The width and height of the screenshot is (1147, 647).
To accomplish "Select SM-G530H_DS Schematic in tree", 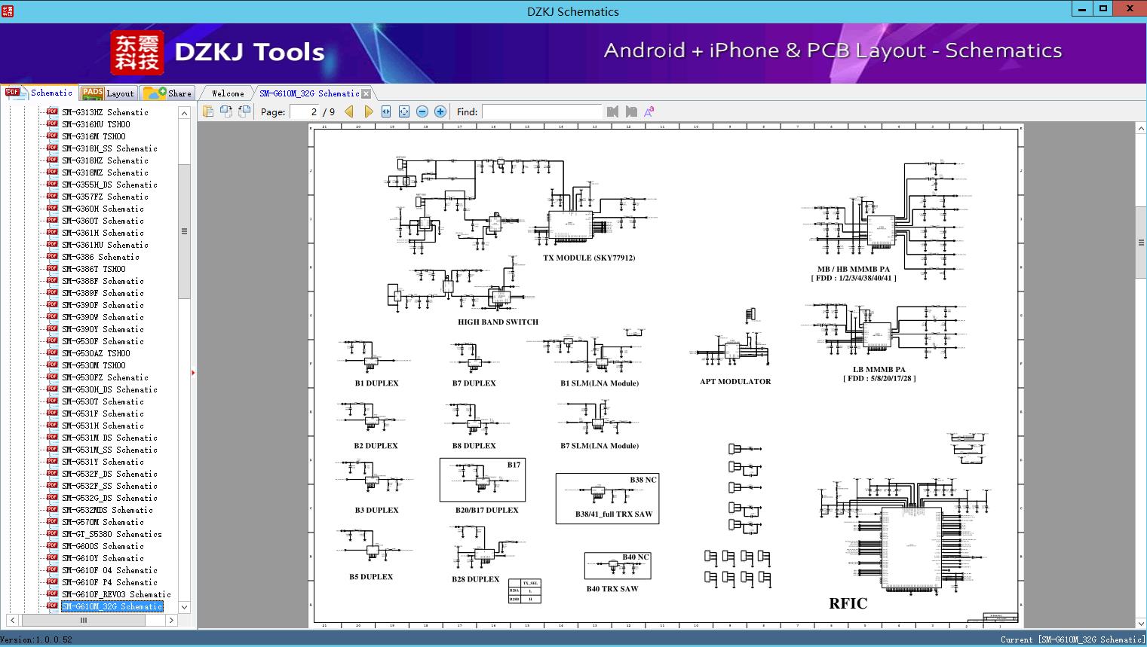I will coord(109,389).
